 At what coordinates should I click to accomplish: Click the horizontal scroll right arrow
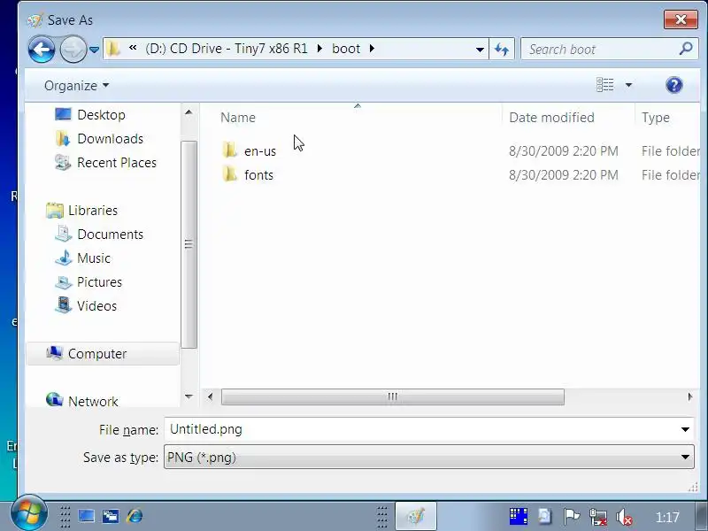click(x=690, y=396)
